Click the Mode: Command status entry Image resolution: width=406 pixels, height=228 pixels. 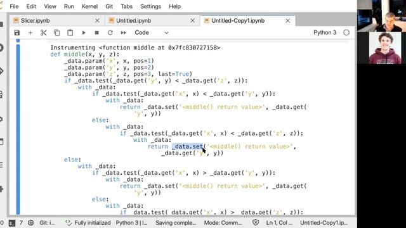(x=223, y=223)
